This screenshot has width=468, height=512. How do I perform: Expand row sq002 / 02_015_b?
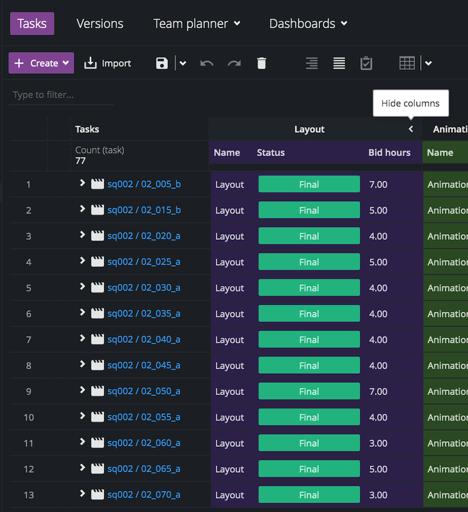82,209
